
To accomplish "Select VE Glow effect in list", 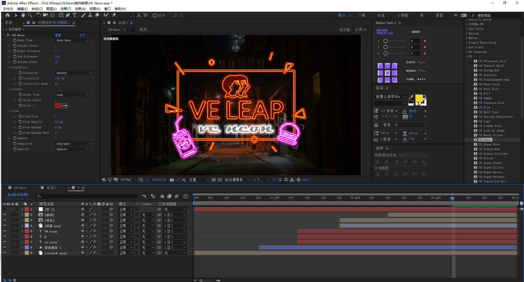I will click(x=487, y=108).
